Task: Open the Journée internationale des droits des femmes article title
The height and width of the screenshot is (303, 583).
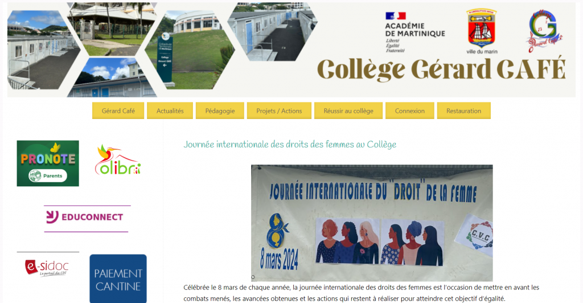Action: [290, 144]
